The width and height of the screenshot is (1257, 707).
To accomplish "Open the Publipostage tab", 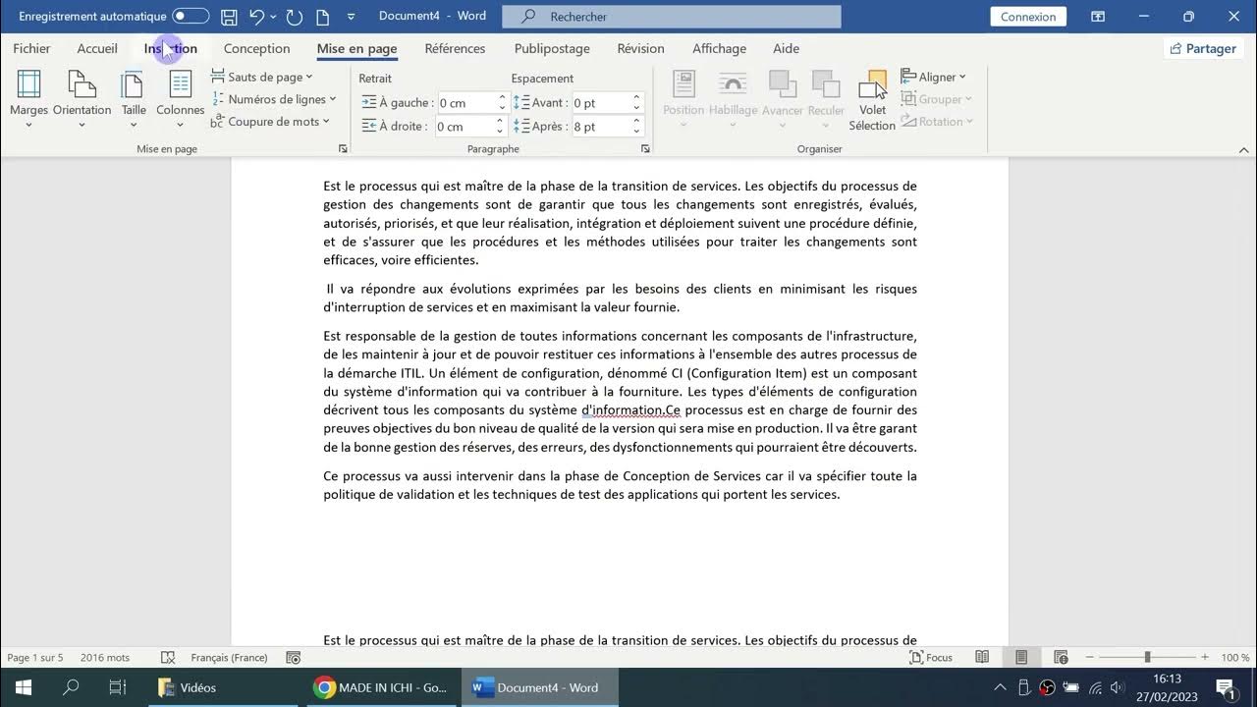I will point(552,48).
